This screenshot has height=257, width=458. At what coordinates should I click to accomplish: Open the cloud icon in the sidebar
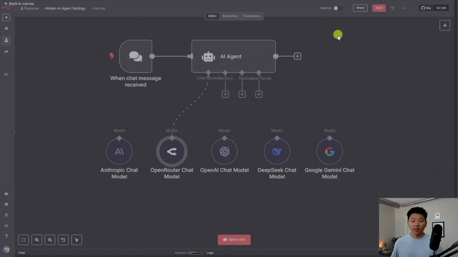coord(6,194)
